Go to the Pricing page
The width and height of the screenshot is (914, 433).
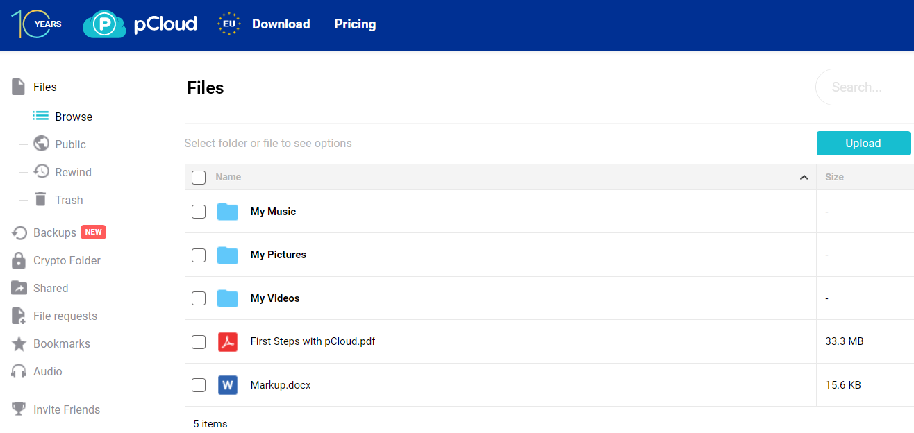tap(355, 24)
